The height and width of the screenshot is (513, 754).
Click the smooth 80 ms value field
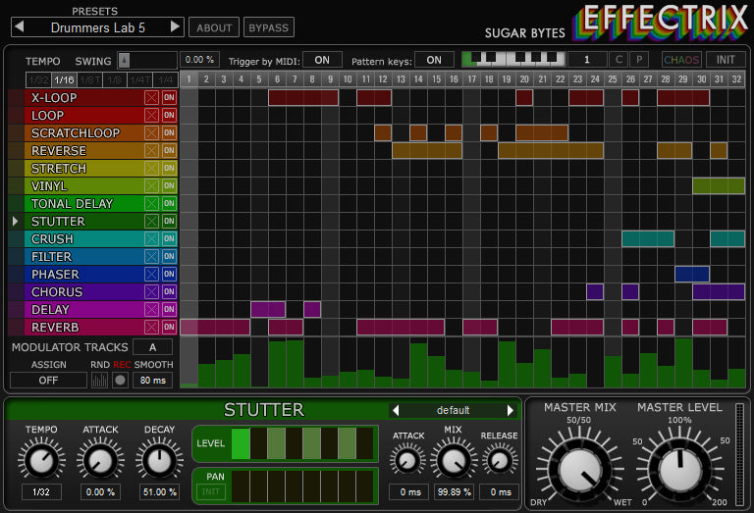click(153, 381)
